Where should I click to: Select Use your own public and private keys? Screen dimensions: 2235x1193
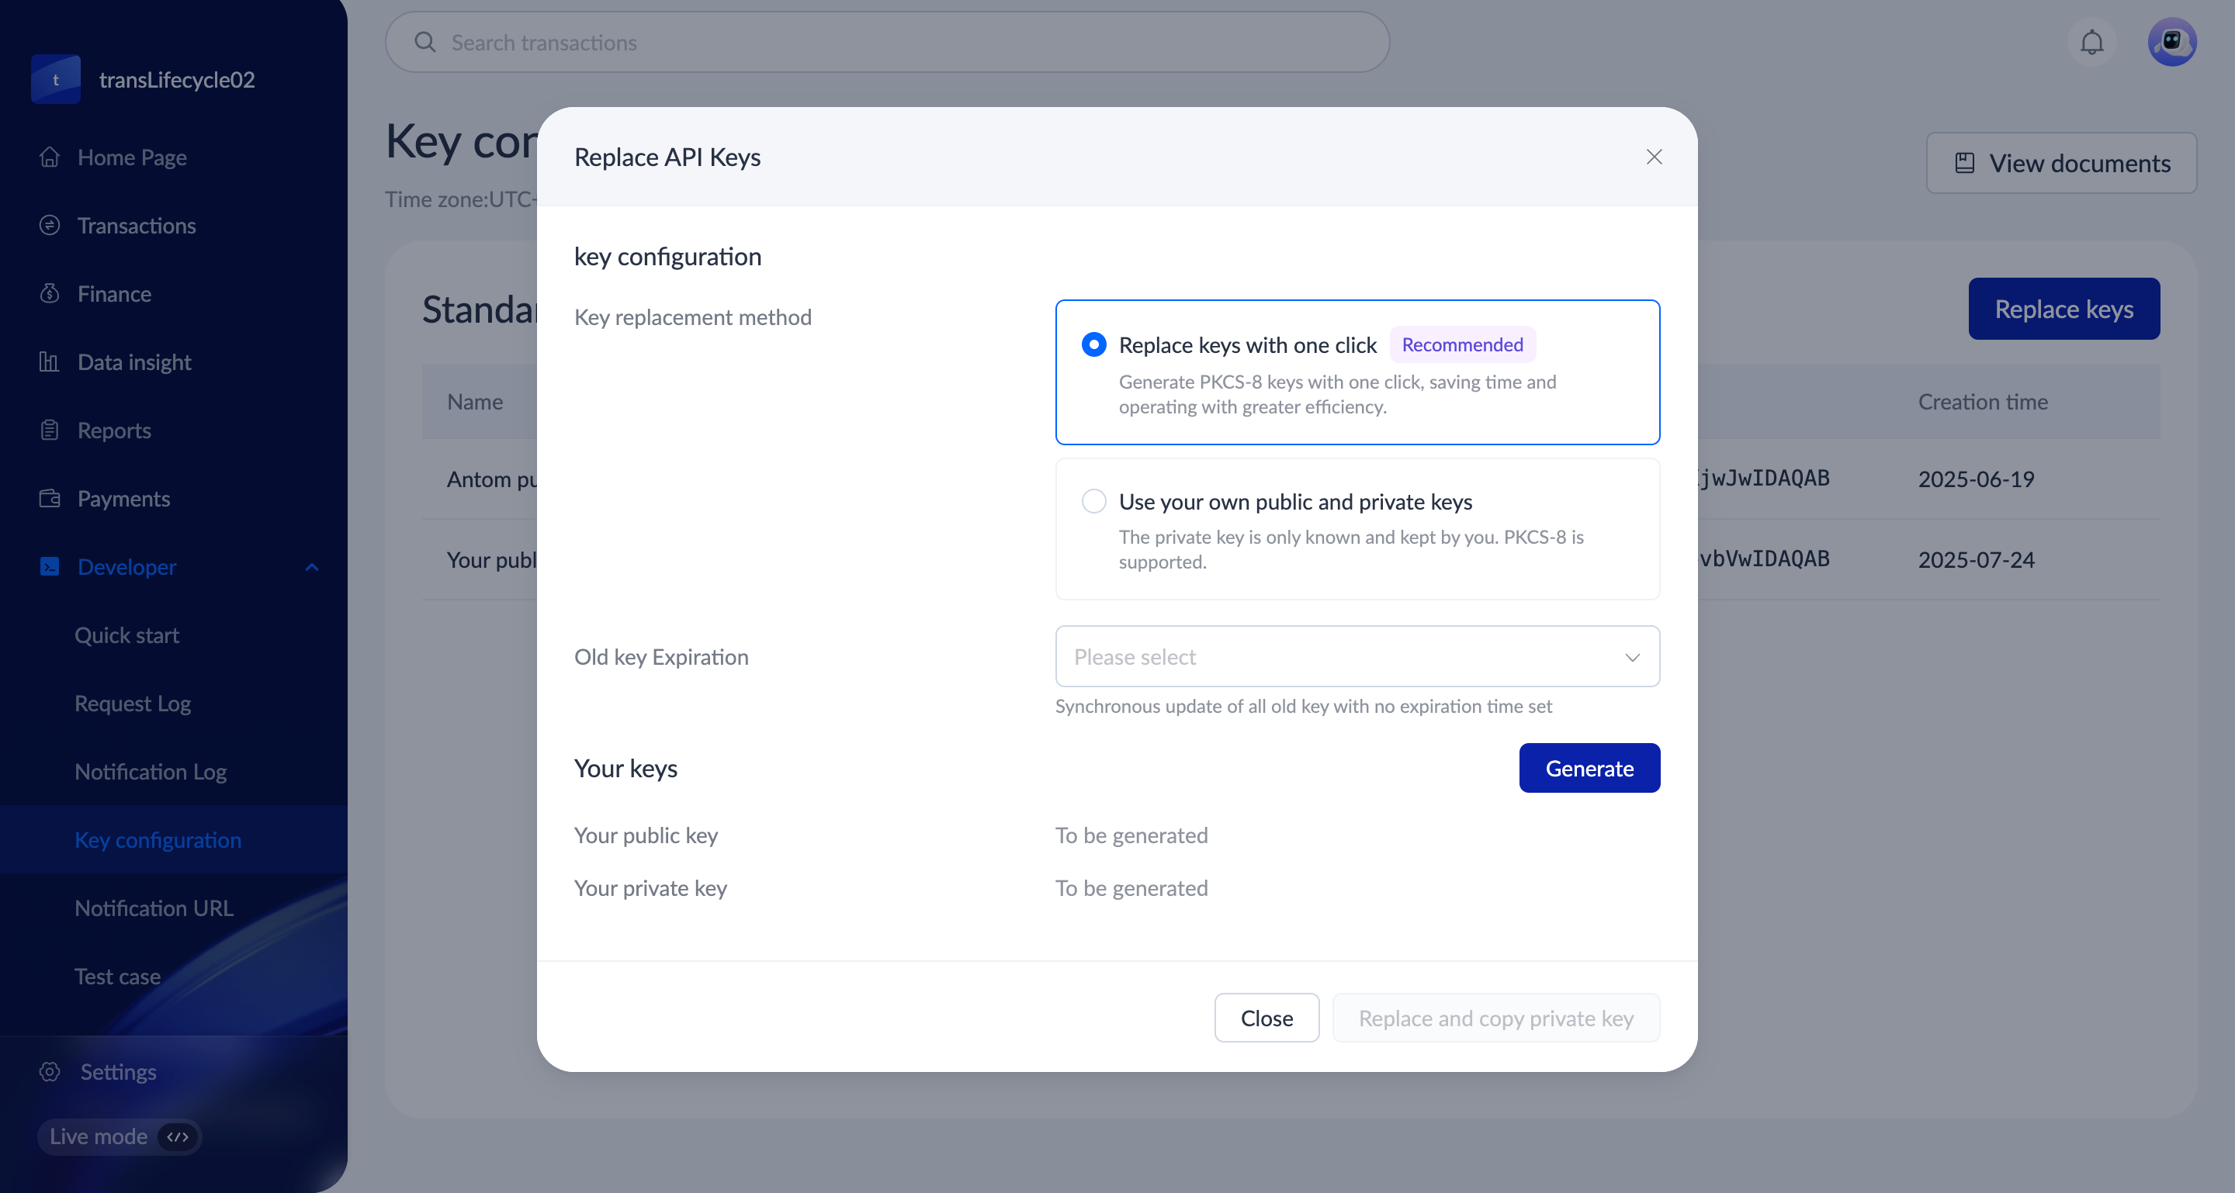[x=1094, y=501]
